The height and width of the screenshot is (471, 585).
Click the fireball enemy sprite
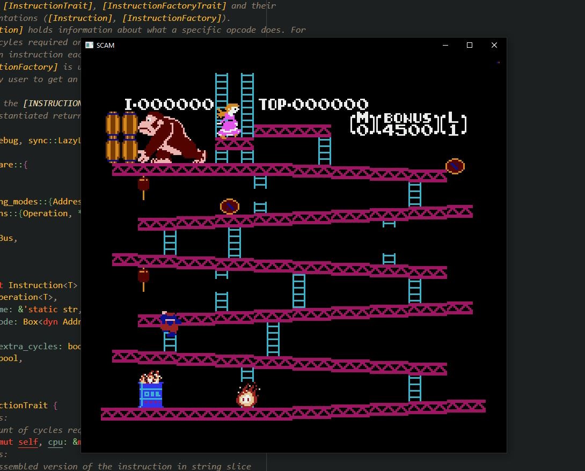(x=247, y=396)
